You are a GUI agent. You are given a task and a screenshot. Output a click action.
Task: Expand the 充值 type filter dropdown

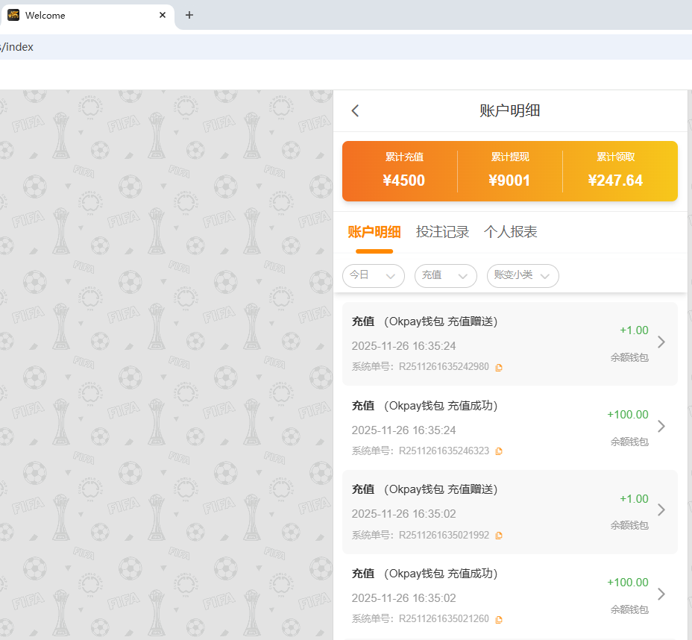pos(445,276)
